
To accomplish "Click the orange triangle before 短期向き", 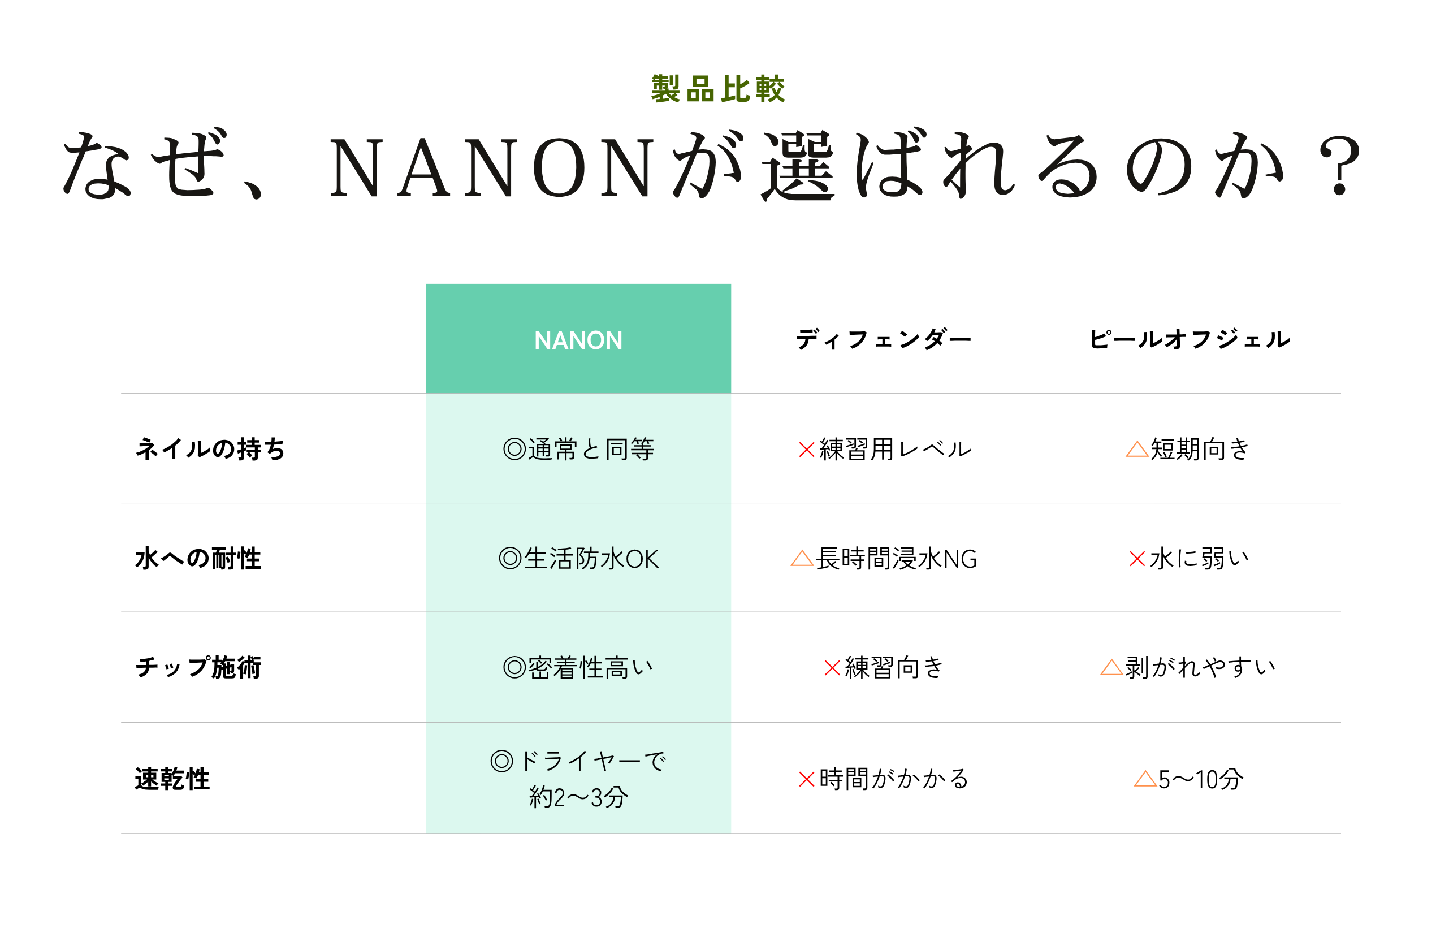I will point(1137,449).
